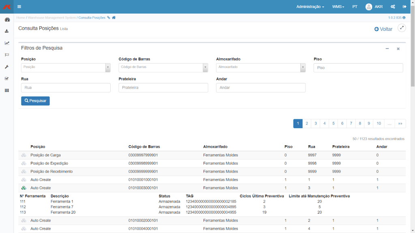The image size is (415, 233).
Task: Open the flag sidebar icon
Action: 7,55
